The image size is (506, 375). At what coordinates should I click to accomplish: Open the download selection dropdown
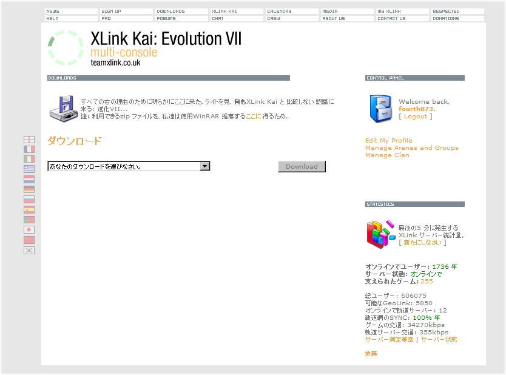[129, 166]
